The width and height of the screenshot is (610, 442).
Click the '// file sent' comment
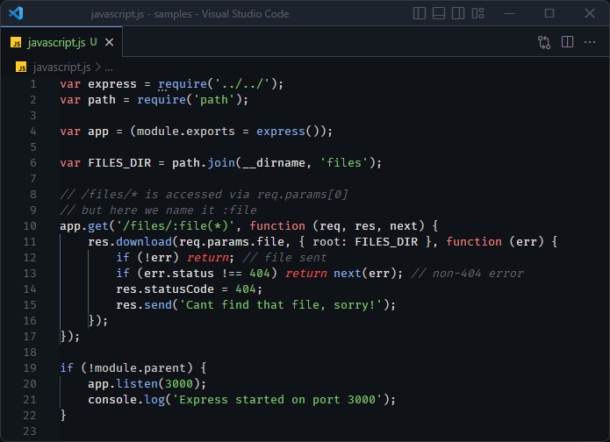coord(284,258)
